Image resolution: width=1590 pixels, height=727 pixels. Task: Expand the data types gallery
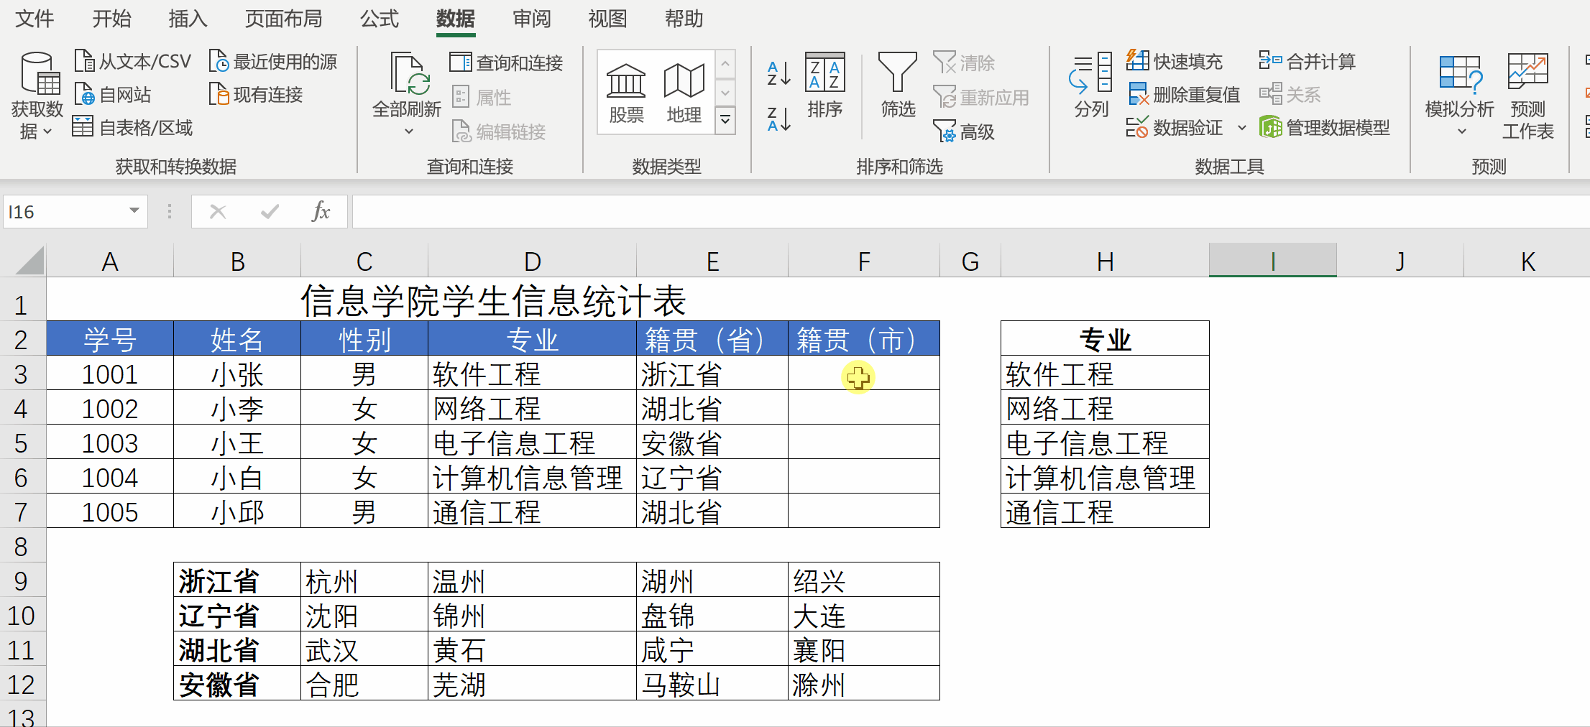(725, 120)
